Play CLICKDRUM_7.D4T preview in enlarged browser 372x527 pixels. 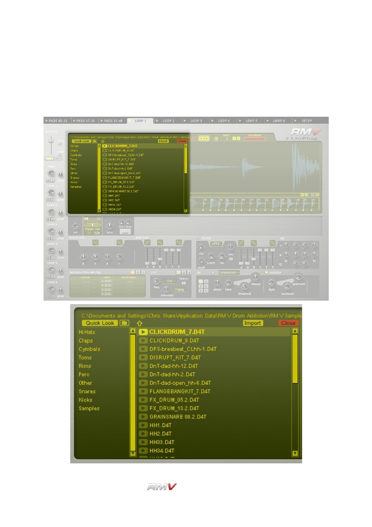[x=143, y=332]
